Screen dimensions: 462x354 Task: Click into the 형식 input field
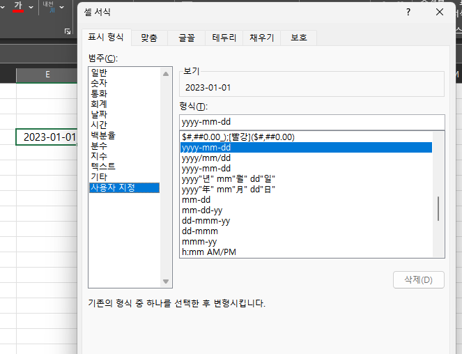pyautogui.click(x=312, y=122)
